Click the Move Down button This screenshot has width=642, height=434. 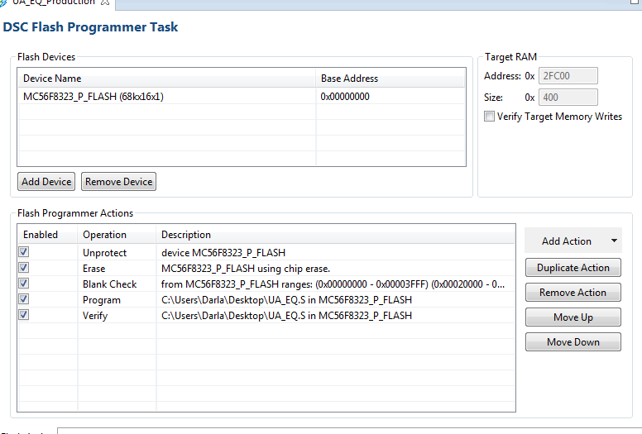pyautogui.click(x=573, y=342)
